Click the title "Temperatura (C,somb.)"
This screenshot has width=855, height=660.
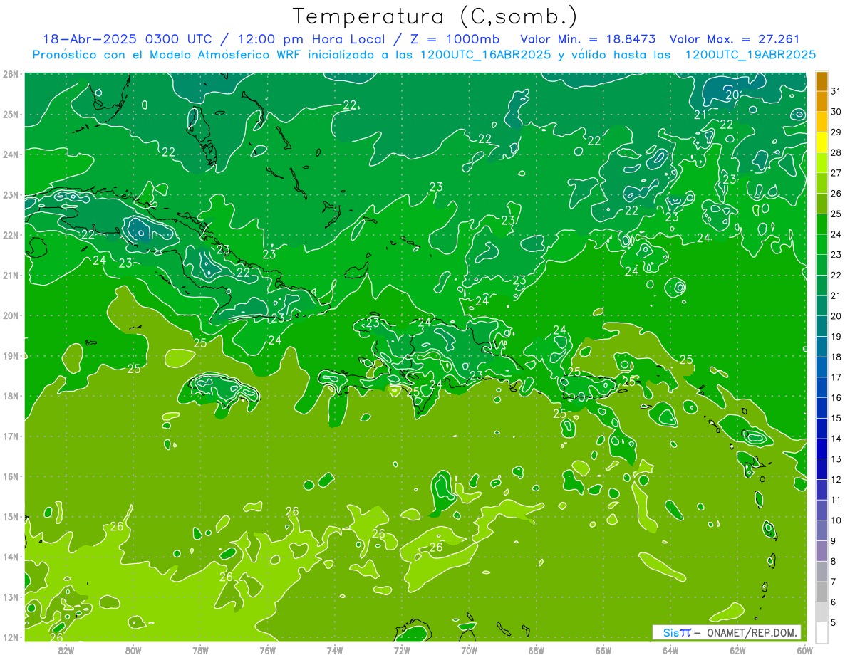pyautogui.click(x=435, y=16)
